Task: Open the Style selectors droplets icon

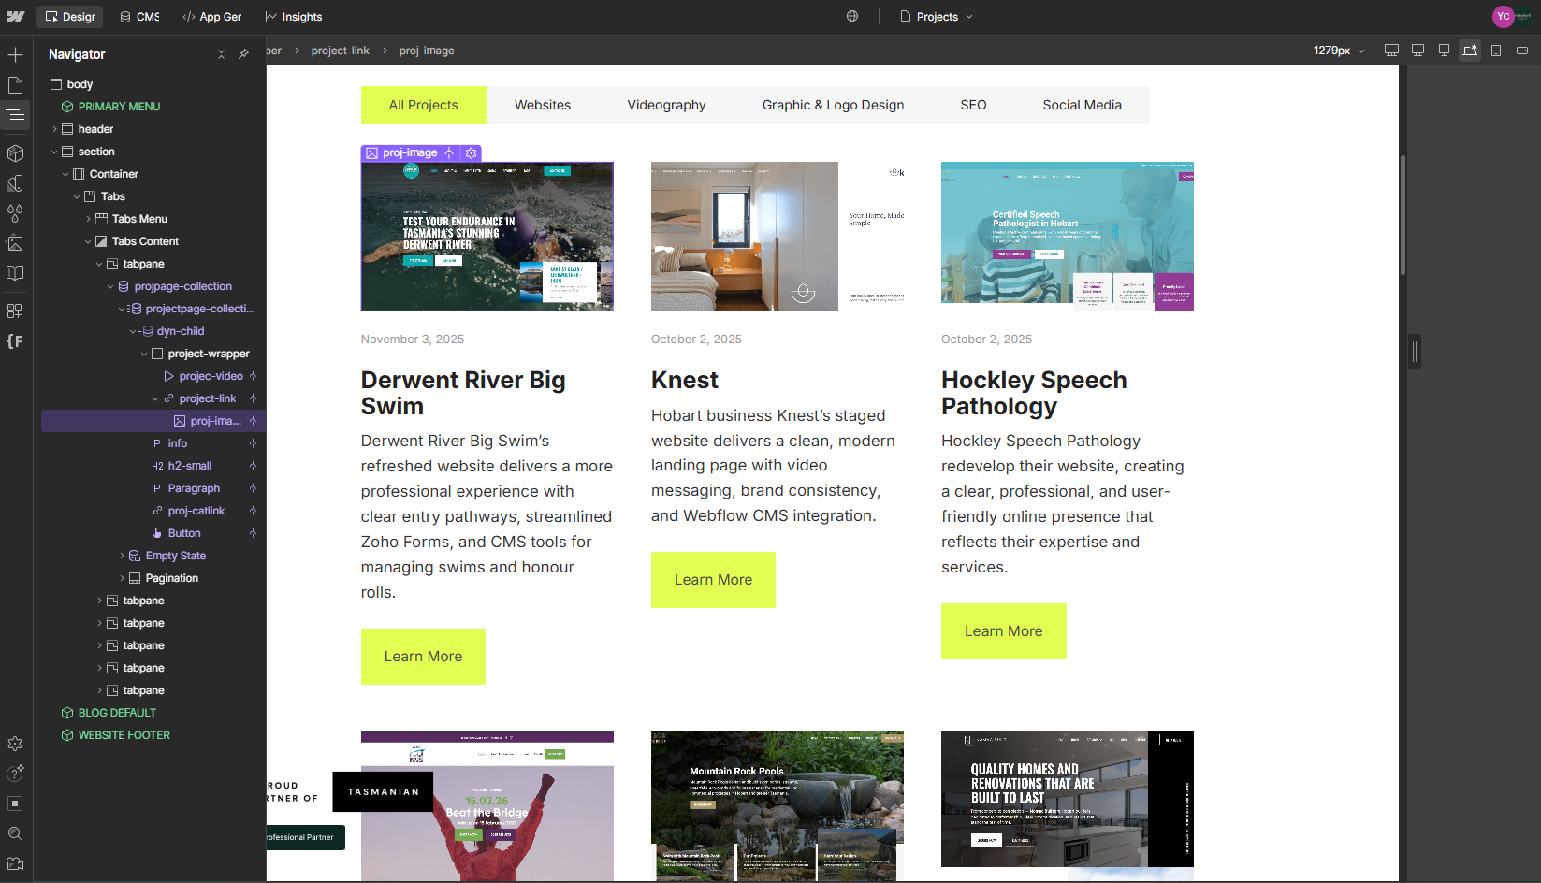Action: [x=15, y=213]
